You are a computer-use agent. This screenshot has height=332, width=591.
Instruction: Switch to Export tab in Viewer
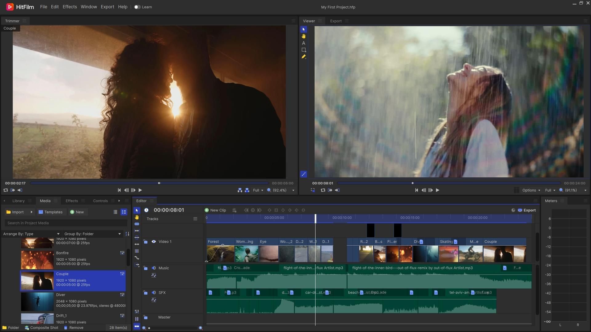pyautogui.click(x=335, y=21)
